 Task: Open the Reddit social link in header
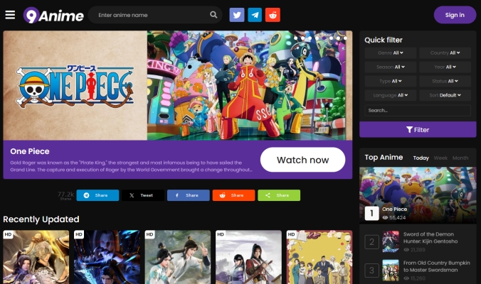click(273, 15)
